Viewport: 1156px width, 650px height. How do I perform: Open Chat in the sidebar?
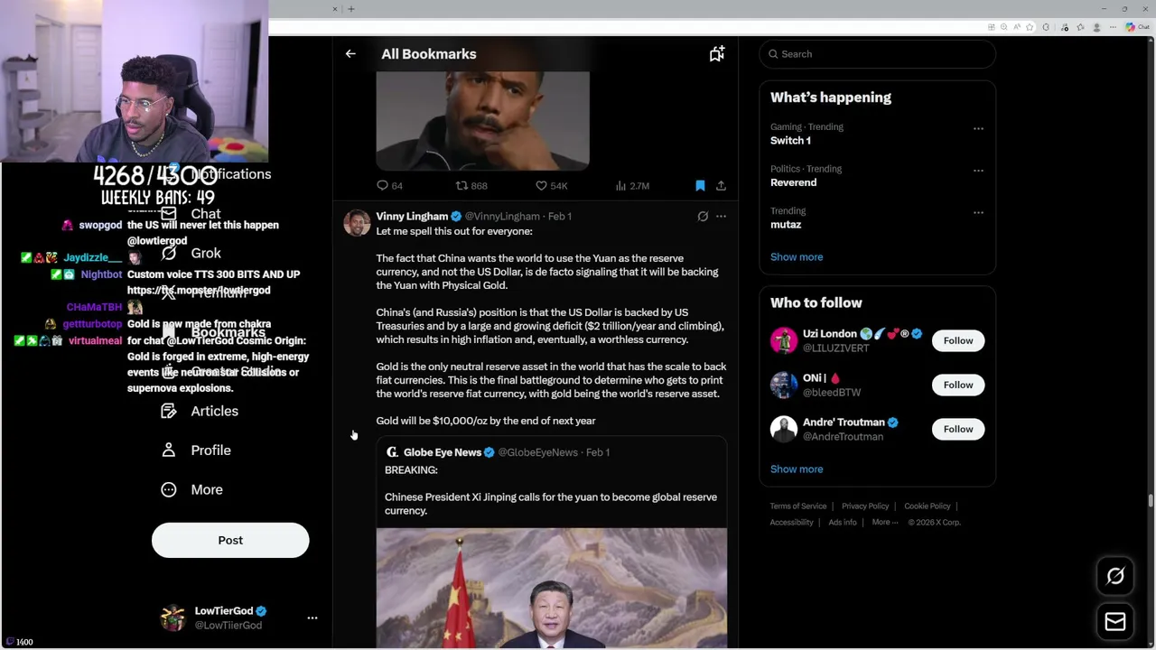tap(191, 214)
